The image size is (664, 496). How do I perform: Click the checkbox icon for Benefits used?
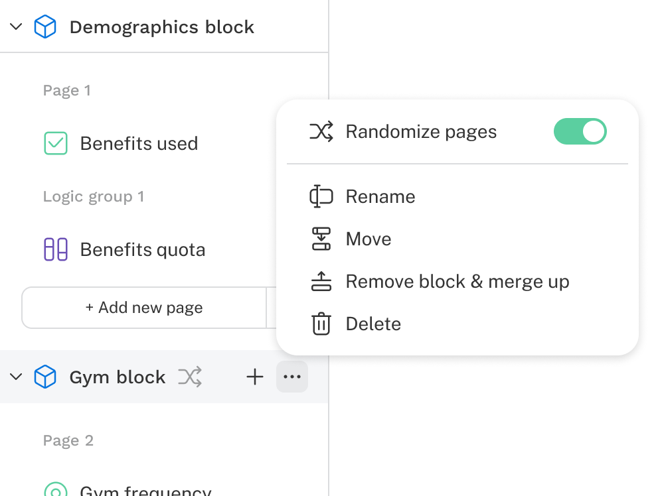pos(56,143)
